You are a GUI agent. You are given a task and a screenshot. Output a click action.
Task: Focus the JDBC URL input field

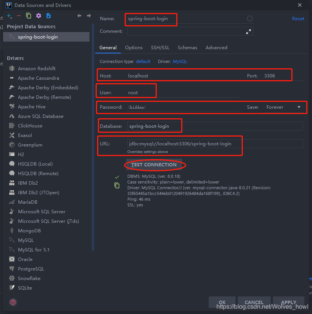tap(215, 144)
